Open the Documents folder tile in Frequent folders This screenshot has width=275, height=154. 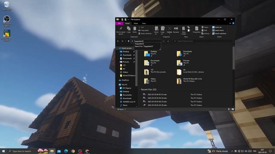click(152, 63)
